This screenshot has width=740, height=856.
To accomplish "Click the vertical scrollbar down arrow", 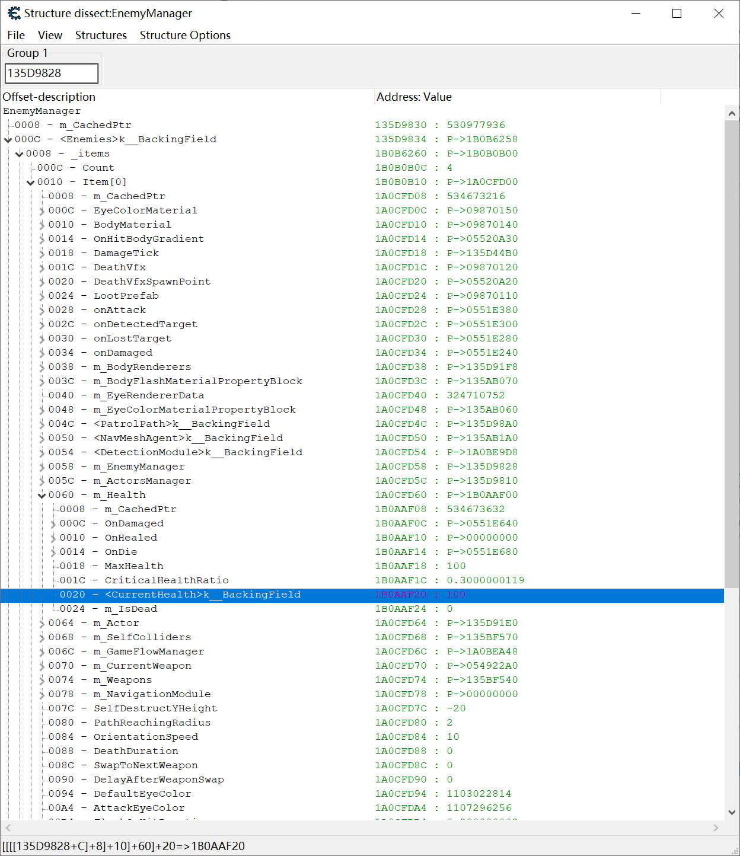I will [732, 812].
